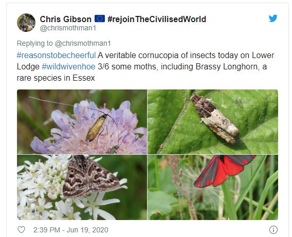Click the golden longhorn moth in first photo
292x237 pixels.
pyautogui.click(x=97, y=128)
